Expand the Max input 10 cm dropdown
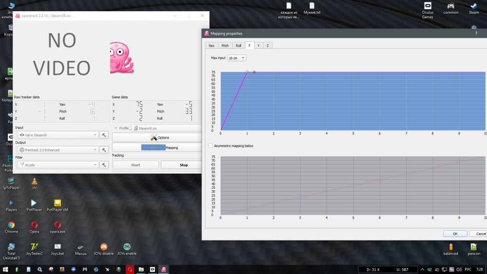This screenshot has width=487, height=274. click(x=237, y=58)
